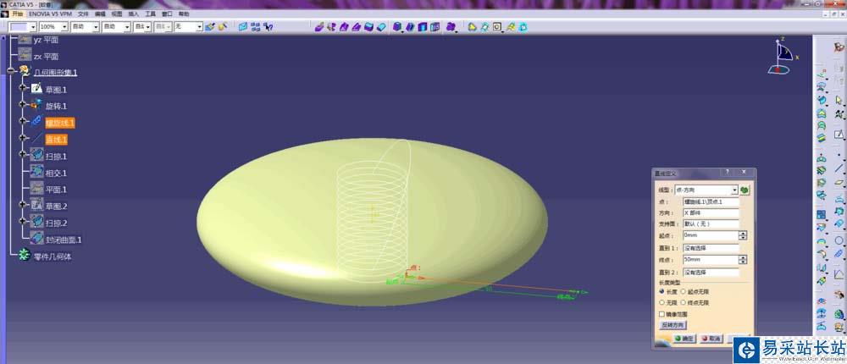Click the 螺旋线.1 helix icon in tree
The image size is (847, 364).
tap(36, 122)
